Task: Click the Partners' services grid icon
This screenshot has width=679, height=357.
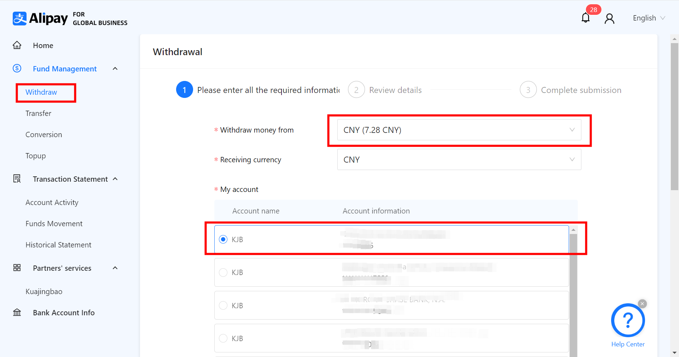Action: point(17,268)
